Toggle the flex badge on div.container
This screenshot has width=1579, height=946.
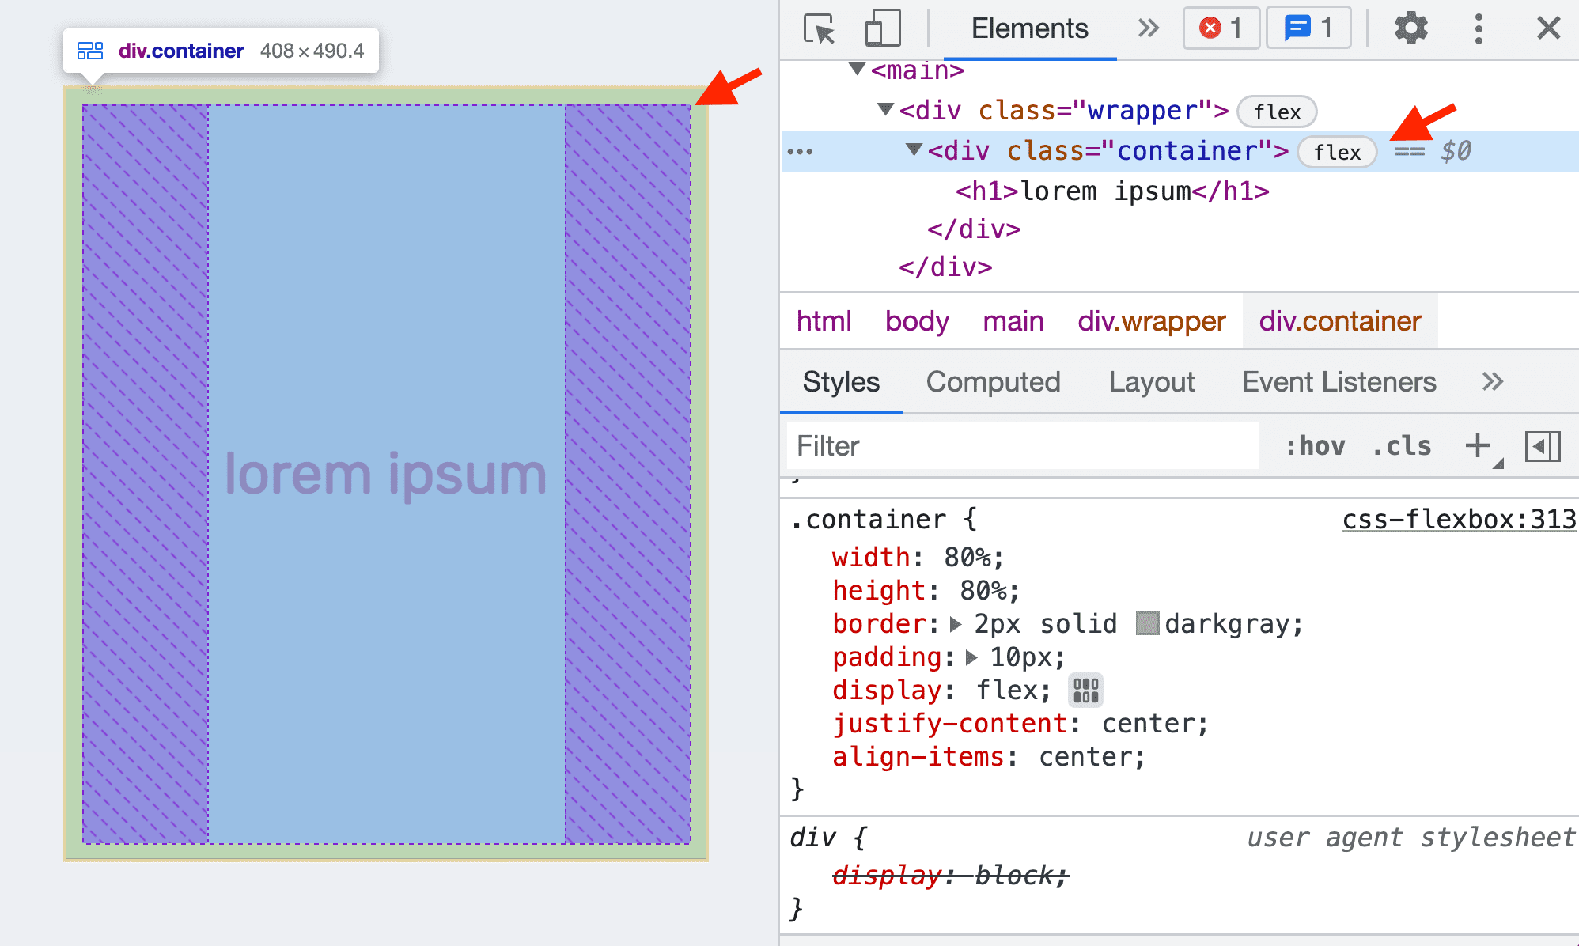coord(1338,151)
